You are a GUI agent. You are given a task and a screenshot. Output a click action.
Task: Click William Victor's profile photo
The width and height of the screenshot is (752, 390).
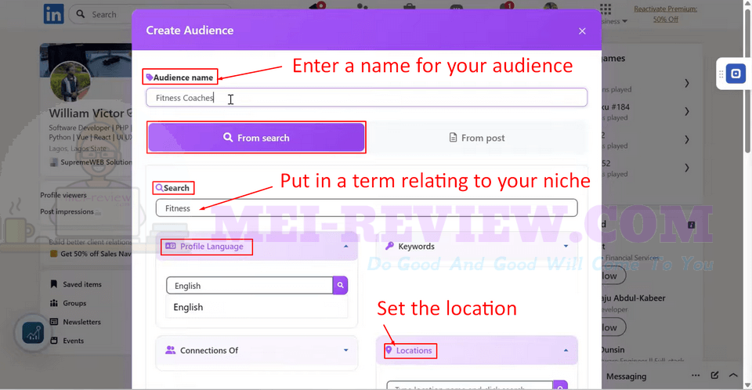[70, 81]
